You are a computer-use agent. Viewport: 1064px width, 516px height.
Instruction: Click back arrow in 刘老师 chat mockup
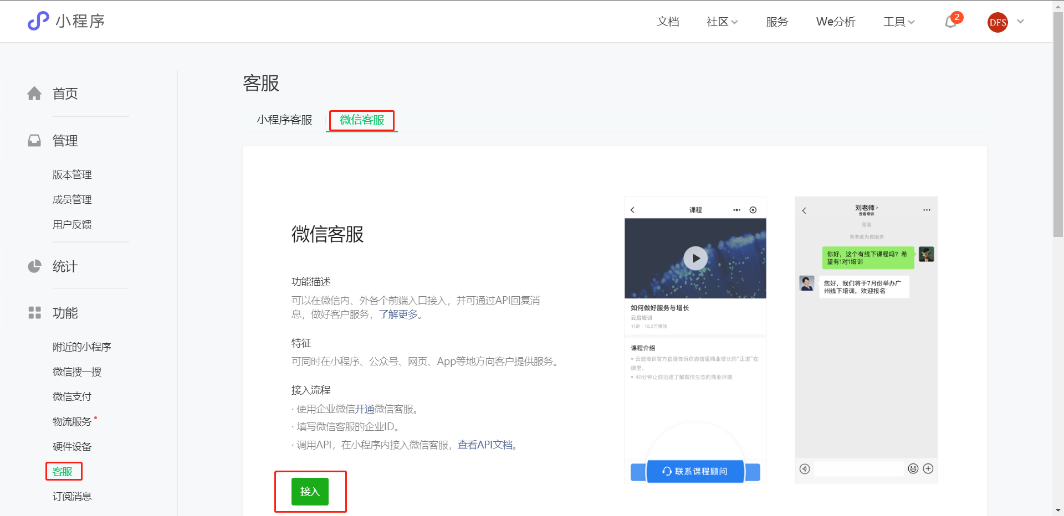click(804, 210)
